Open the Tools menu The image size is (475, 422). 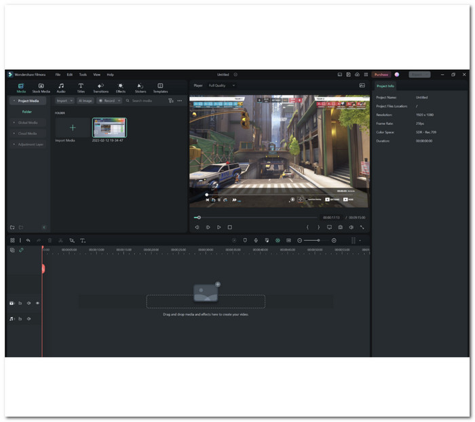coord(83,75)
